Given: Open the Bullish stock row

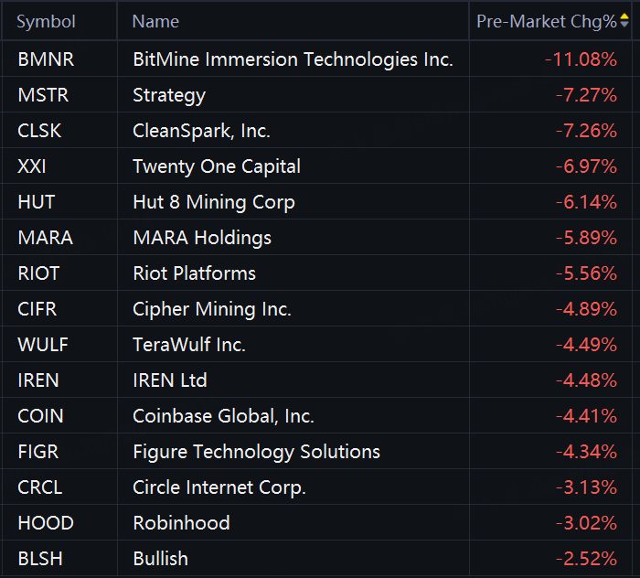Looking at the screenshot, I should coord(160,559).
